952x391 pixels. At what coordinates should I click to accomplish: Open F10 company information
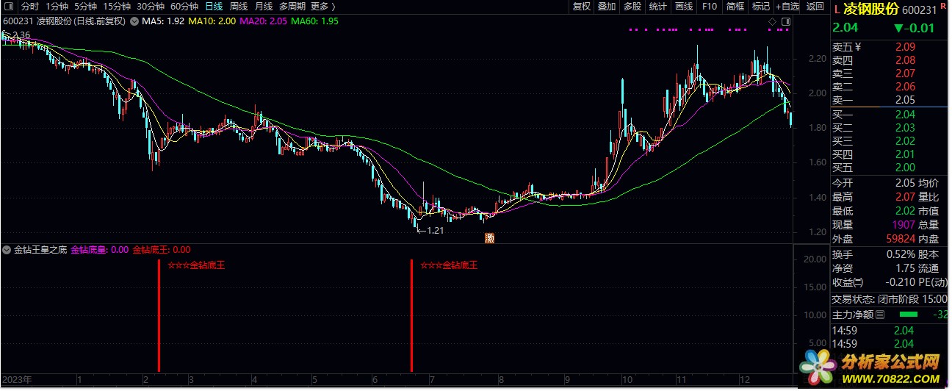point(709,7)
